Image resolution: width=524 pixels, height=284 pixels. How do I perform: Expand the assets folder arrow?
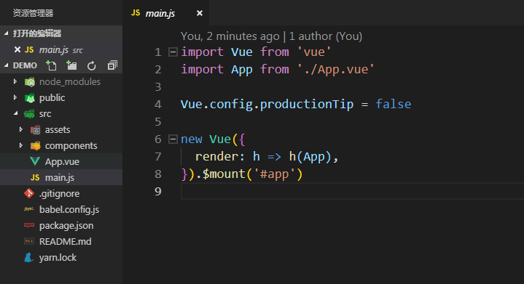click(21, 129)
